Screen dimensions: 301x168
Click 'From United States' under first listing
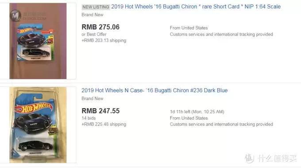pos(189,28)
